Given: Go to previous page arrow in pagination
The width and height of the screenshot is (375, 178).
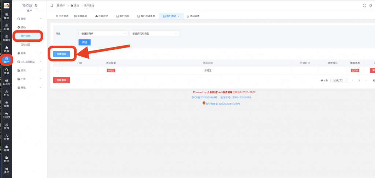Looking at the screenshot, I should coord(353,80).
